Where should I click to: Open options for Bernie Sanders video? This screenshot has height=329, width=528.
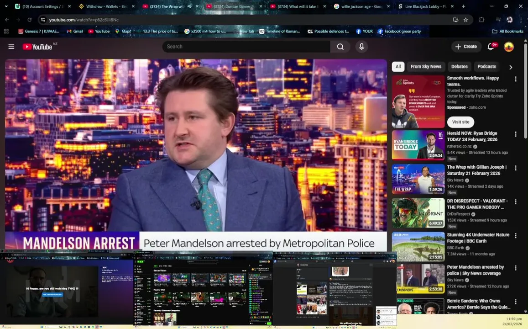click(516, 302)
